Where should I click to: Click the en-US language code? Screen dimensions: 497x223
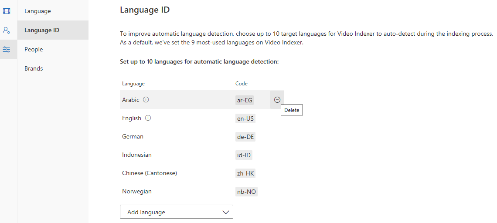pyautogui.click(x=245, y=118)
